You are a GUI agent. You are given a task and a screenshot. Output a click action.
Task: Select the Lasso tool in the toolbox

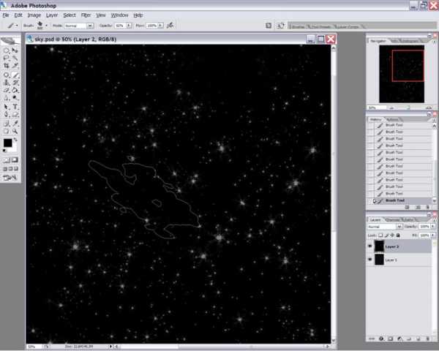[x=7, y=58]
